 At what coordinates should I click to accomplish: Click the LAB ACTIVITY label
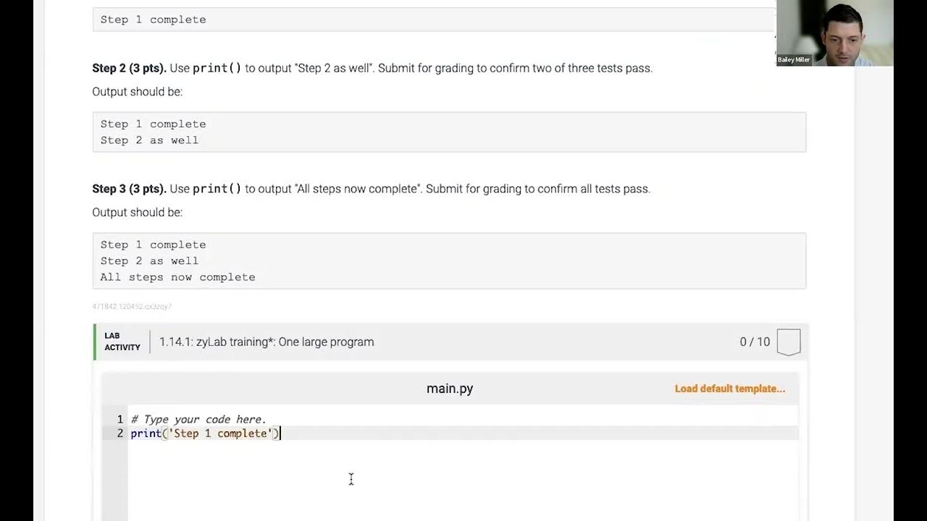122,342
